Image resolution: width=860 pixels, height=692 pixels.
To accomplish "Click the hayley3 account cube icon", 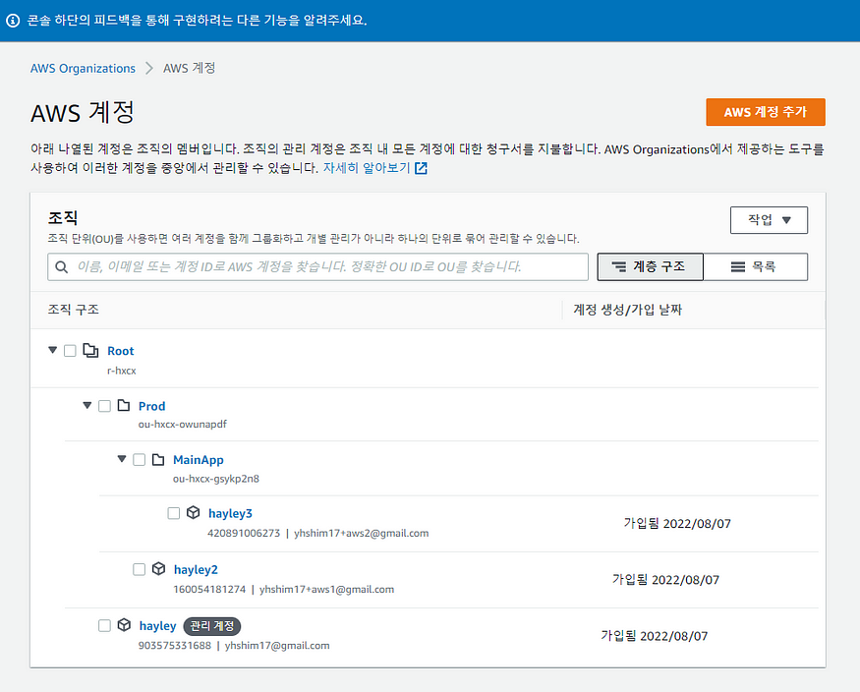I will pyautogui.click(x=193, y=513).
